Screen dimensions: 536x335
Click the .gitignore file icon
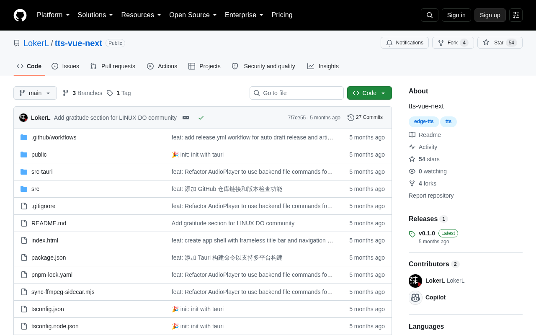pyautogui.click(x=24, y=206)
